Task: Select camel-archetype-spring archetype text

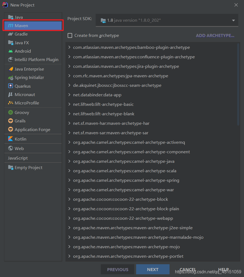Action: coord(126,180)
